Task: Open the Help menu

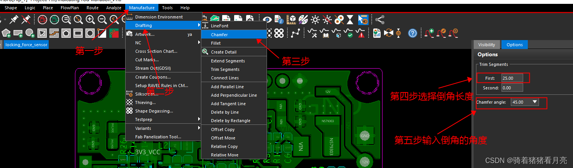Action: click(185, 8)
